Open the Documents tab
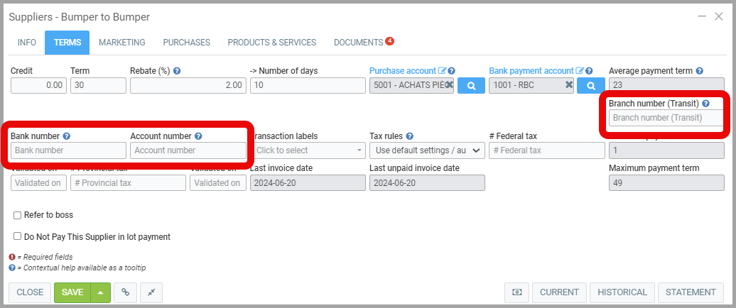 359,43
